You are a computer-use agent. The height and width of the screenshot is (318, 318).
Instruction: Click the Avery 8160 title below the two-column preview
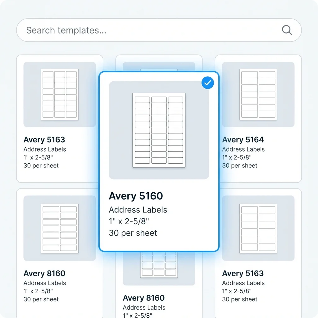44,274
